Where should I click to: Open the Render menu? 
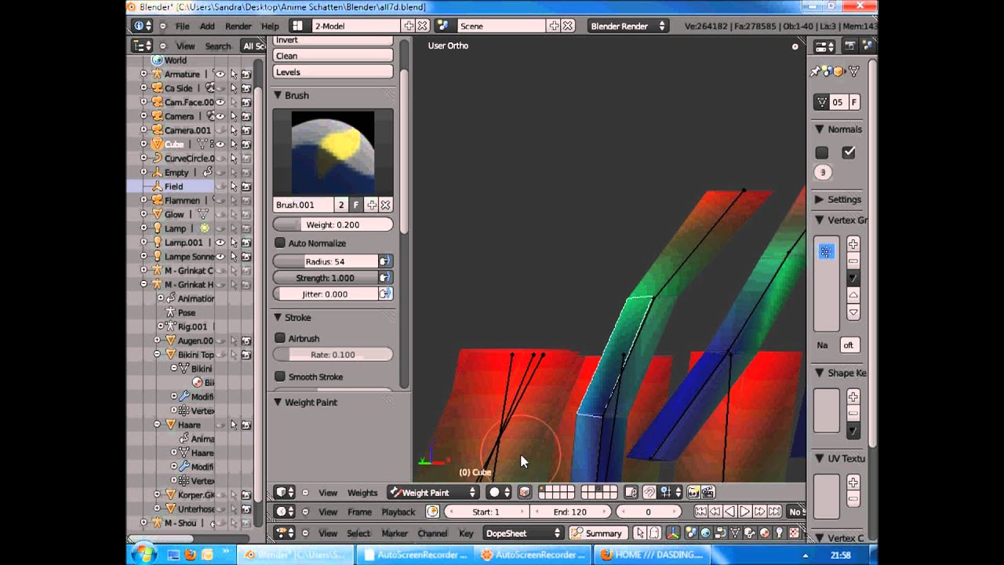pos(238,26)
